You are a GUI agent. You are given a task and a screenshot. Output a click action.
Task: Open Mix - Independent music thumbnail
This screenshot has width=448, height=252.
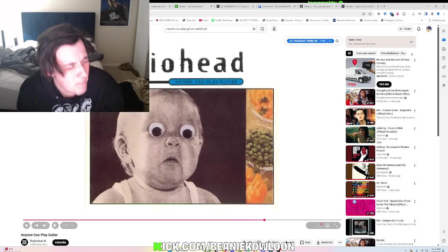click(360, 227)
